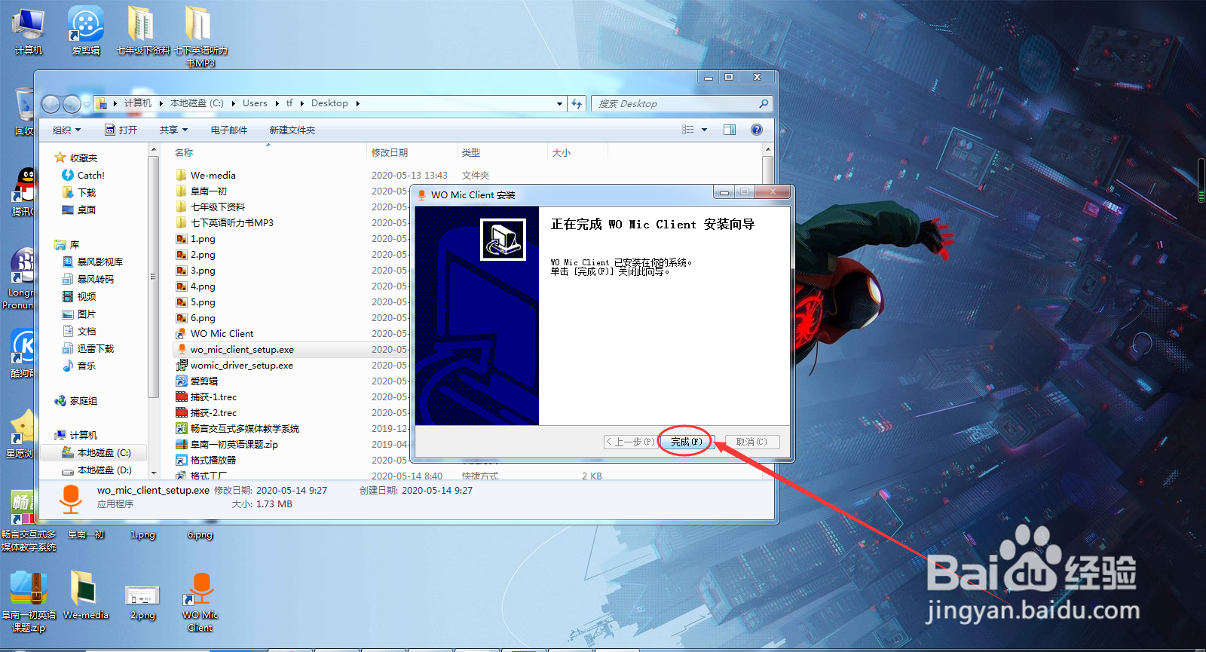Toggle the preview pane icon in Explorer
The image size is (1206, 652).
[730, 130]
